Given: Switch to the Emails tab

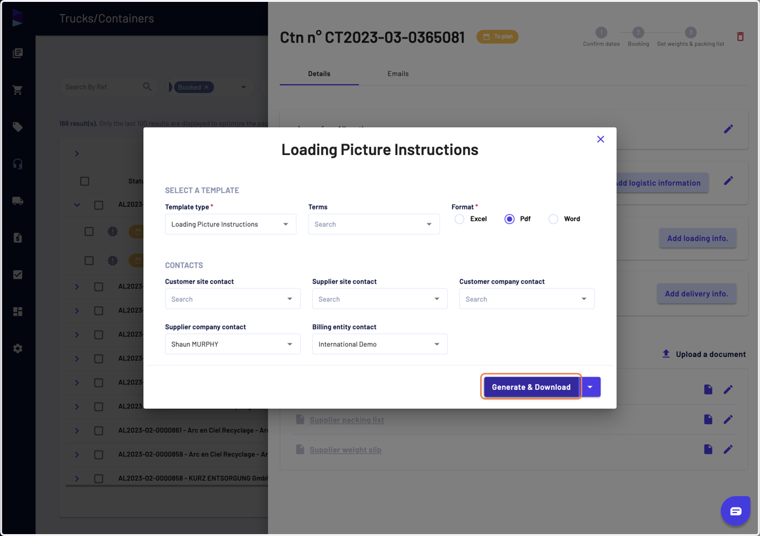Looking at the screenshot, I should [x=398, y=73].
